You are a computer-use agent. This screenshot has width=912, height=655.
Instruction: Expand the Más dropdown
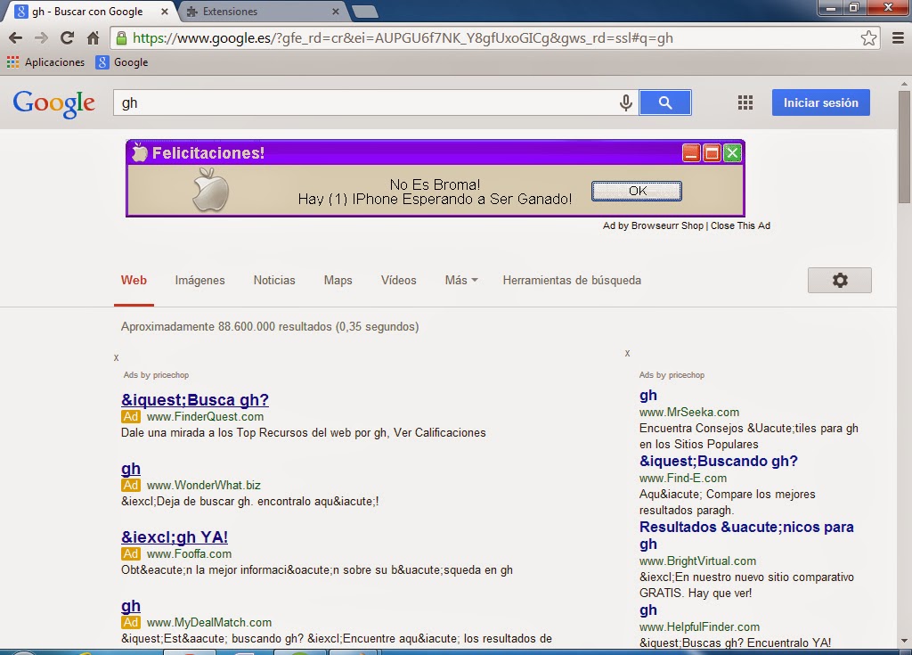click(x=461, y=280)
